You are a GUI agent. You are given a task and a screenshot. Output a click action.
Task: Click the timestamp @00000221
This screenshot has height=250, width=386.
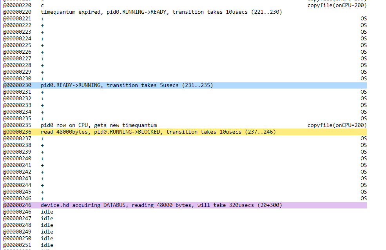click(17, 18)
